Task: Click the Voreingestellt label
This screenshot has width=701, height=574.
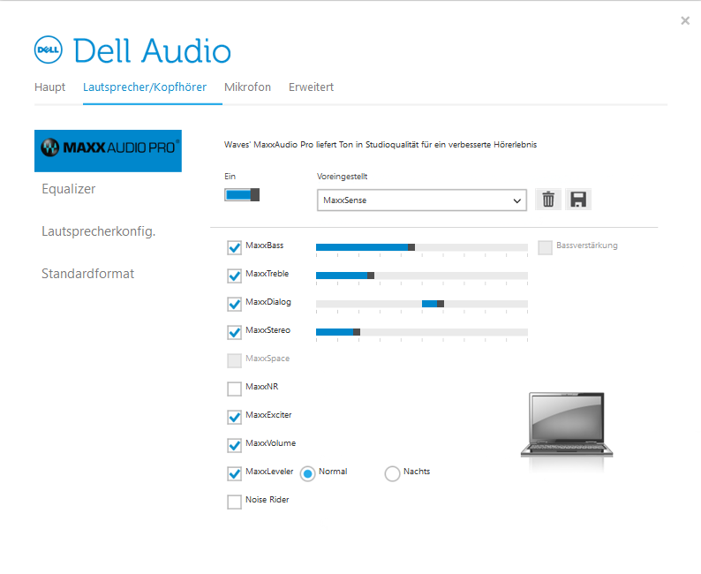Action: click(x=342, y=176)
